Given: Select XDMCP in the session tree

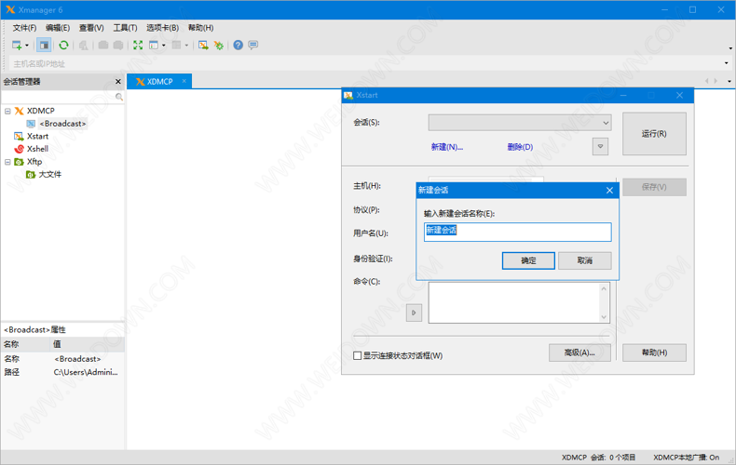Looking at the screenshot, I should (x=40, y=111).
